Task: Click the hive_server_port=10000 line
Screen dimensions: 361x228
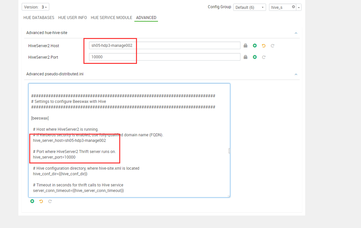Action: tap(54, 157)
